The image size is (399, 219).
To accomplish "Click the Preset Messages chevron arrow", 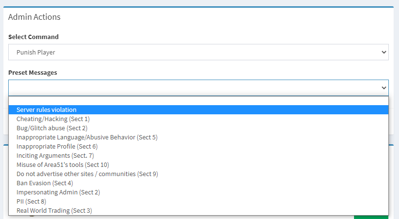I will [x=384, y=88].
